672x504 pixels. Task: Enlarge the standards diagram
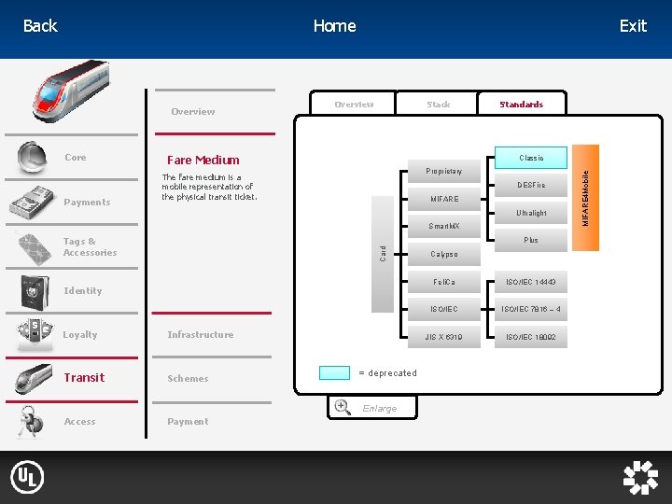pyautogui.click(x=372, y=408)
